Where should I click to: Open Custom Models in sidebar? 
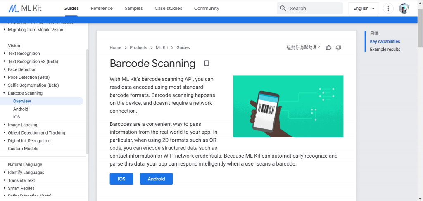coord(23,149)
